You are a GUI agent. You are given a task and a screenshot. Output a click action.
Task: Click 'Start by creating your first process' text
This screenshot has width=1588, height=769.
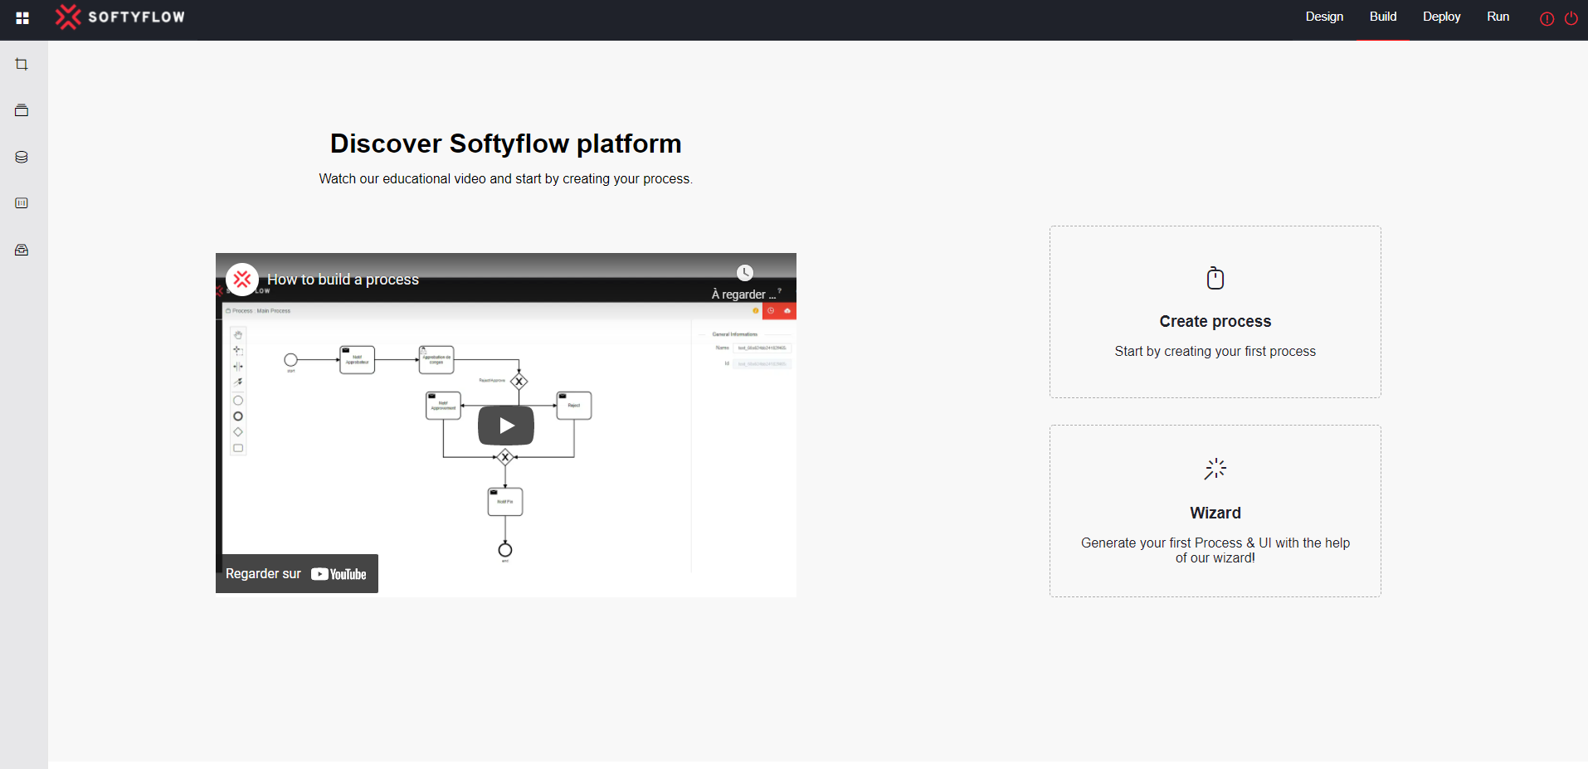pyautogui.click(x=1215, y=351)
